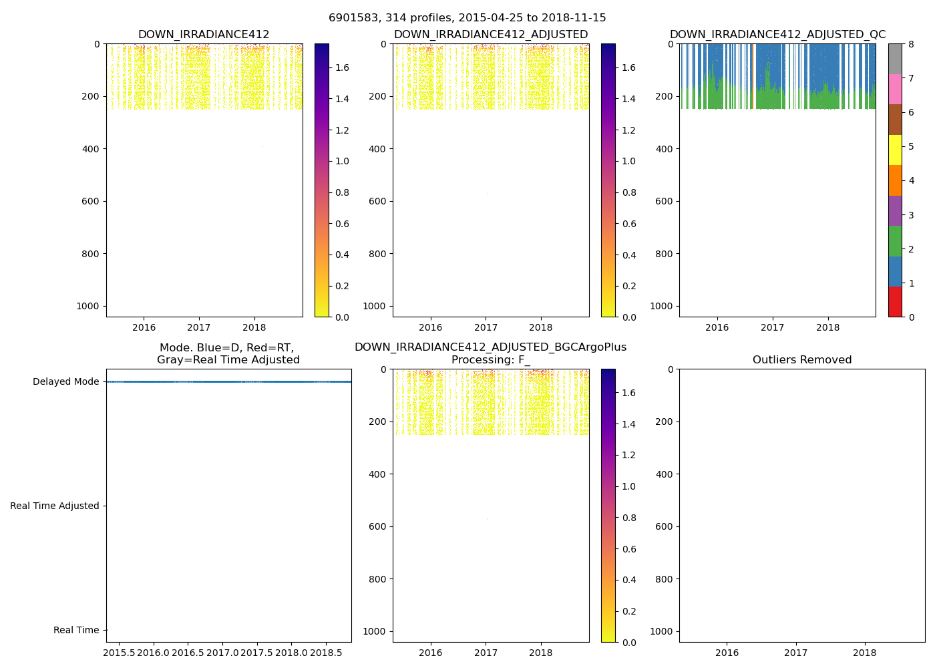Click the pink segment of the QC colorbar
Image resolution: width=935 pixels, height=668 pixels.
click(895, 89)
